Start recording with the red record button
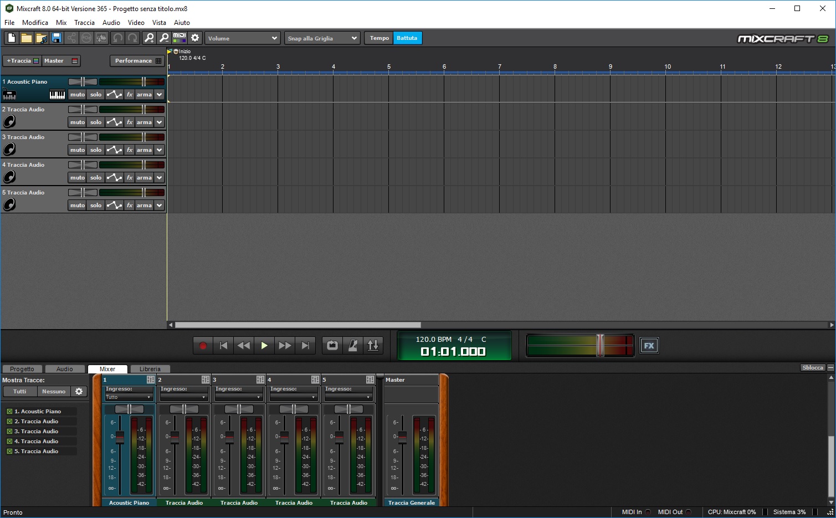This screenshot has width=836, height=518. (x=203, y=346)
